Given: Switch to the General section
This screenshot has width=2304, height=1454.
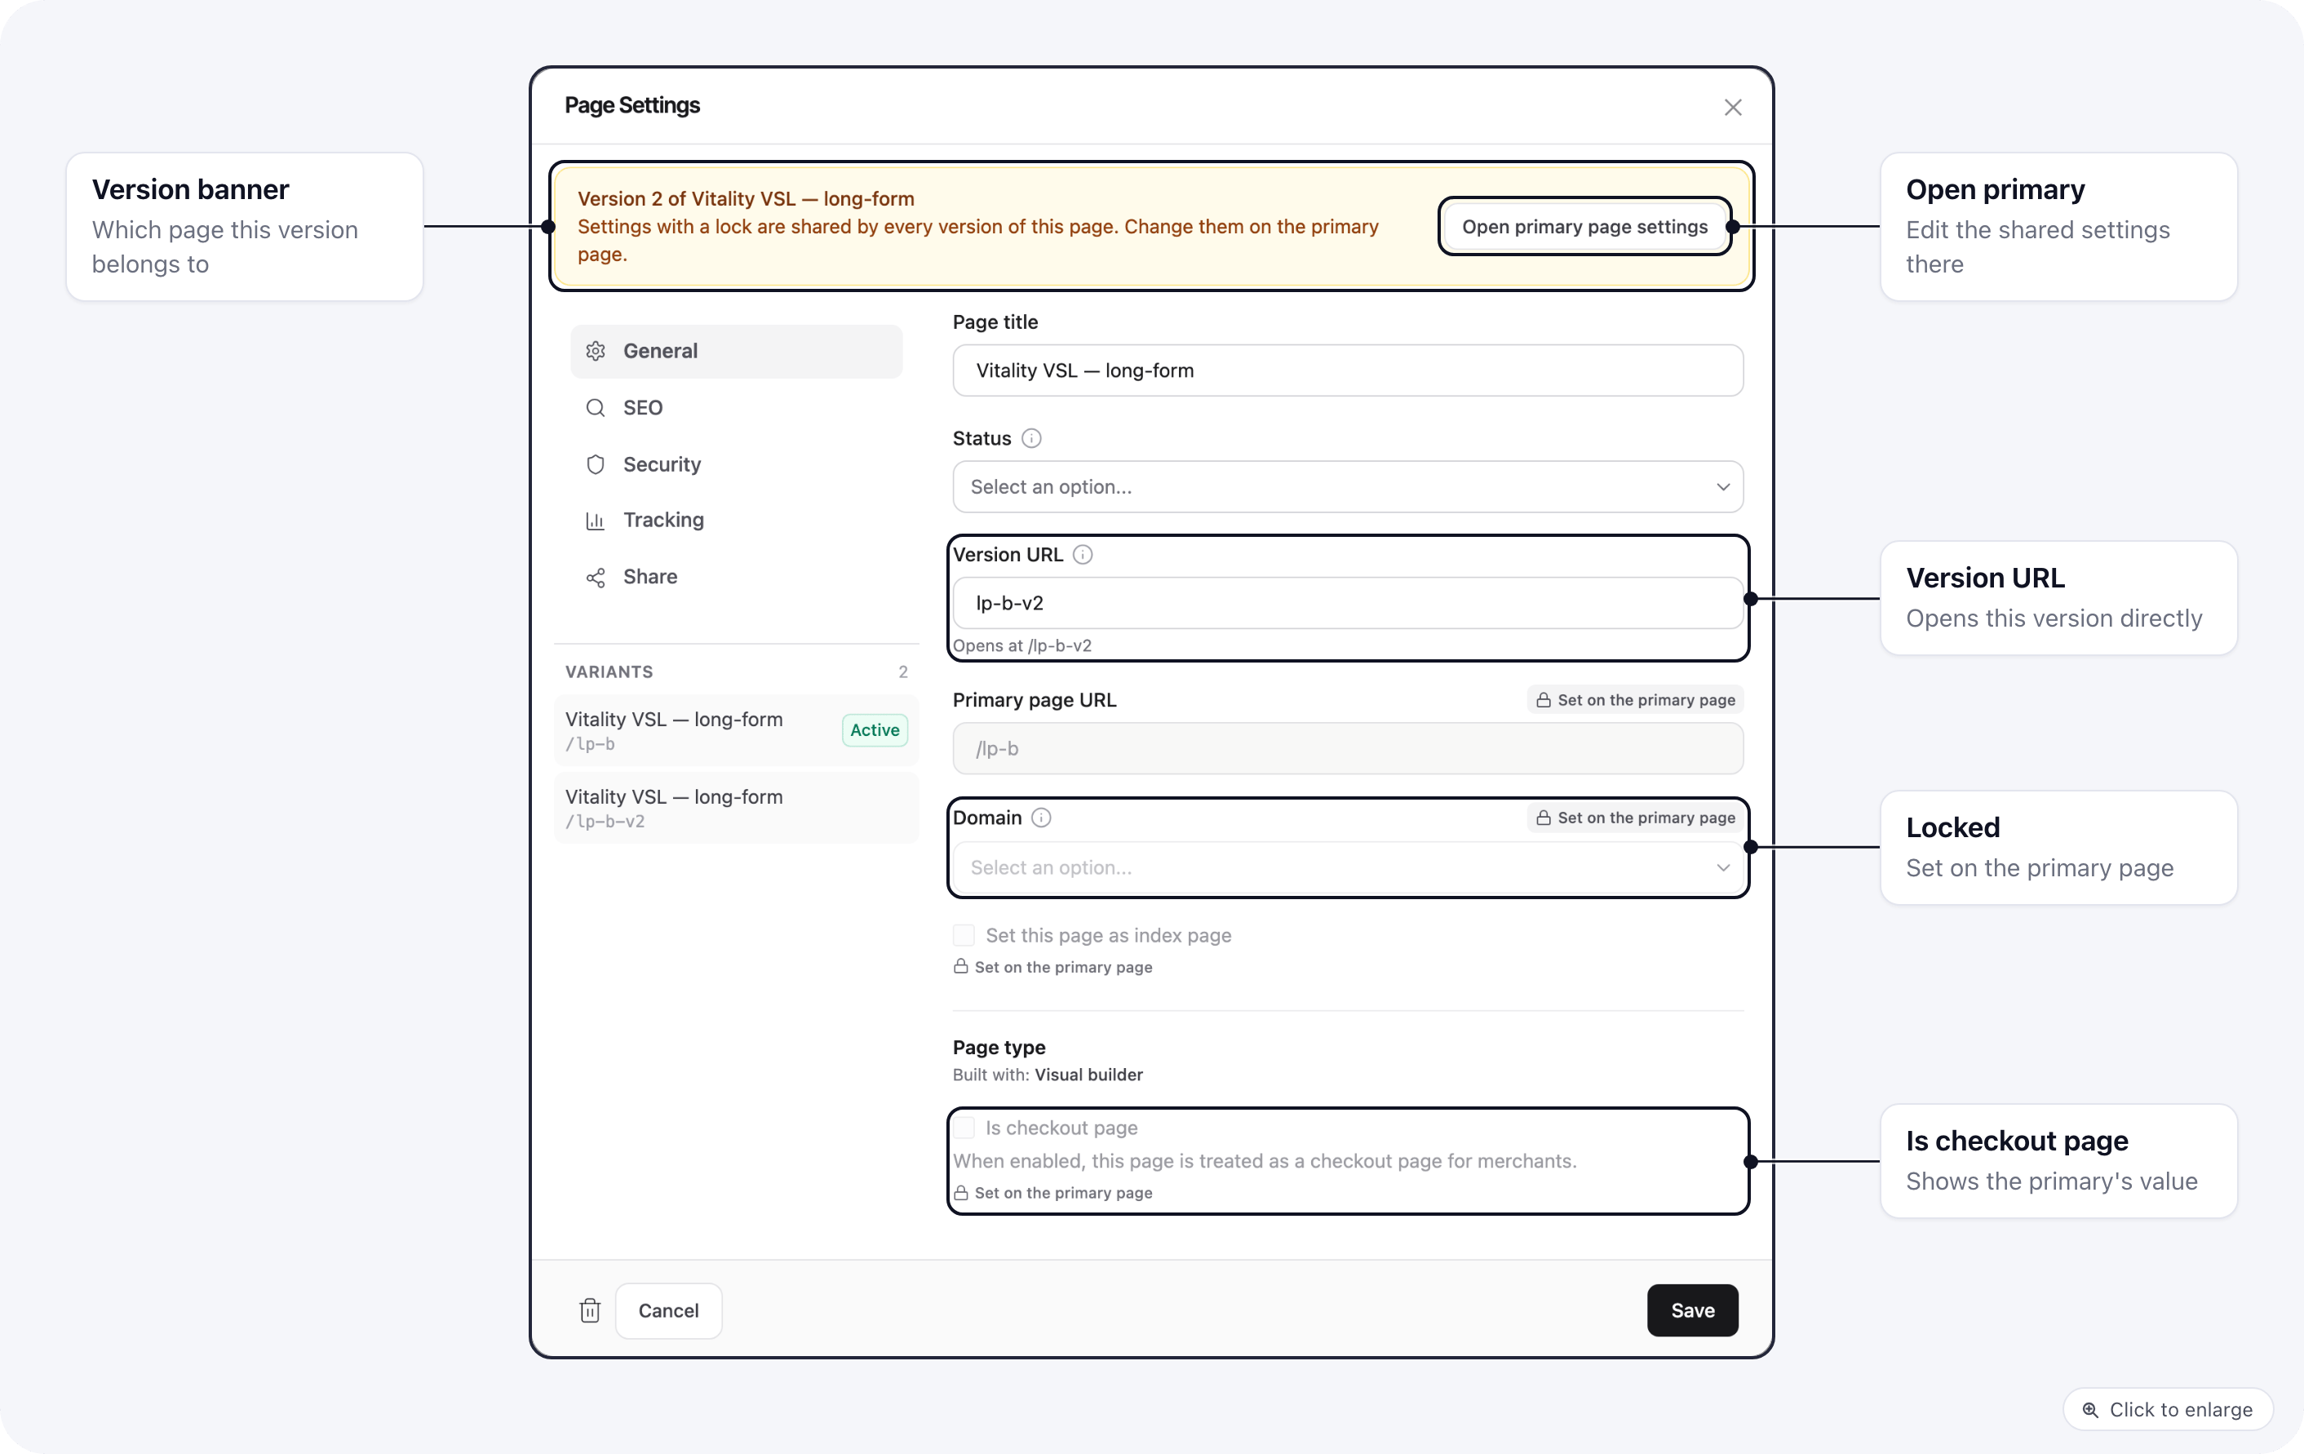Looking at the screenshot, I should coord(736,352).
